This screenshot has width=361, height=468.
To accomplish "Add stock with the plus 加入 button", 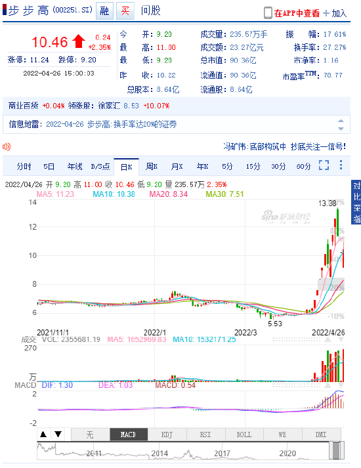I will coord(335,13).
